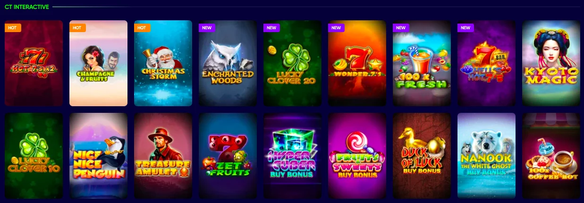The image size is (584, 203).
Task: Launch Fruits & Sweets Buy Bonus game
Action: click(357, 156)
